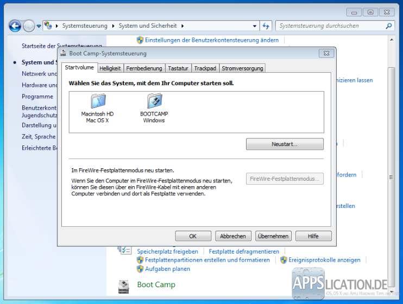Open the Stromversorgung tab
The image size is (403, 304).
click(x=242, y=68)
